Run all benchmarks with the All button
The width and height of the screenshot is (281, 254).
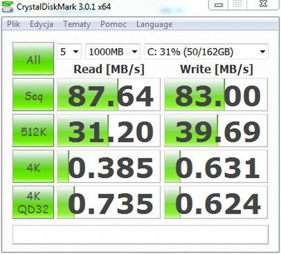pyautogui.click(x=33, y=59)
